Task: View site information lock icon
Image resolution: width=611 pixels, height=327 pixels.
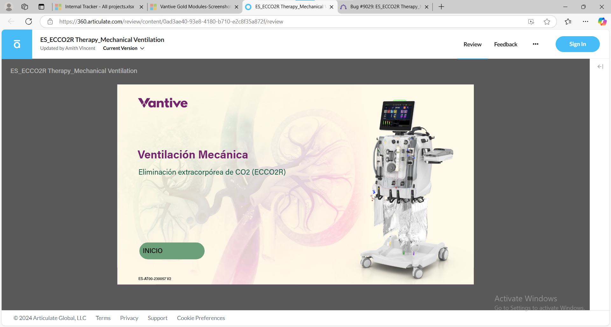Action: tap(50, 22)
